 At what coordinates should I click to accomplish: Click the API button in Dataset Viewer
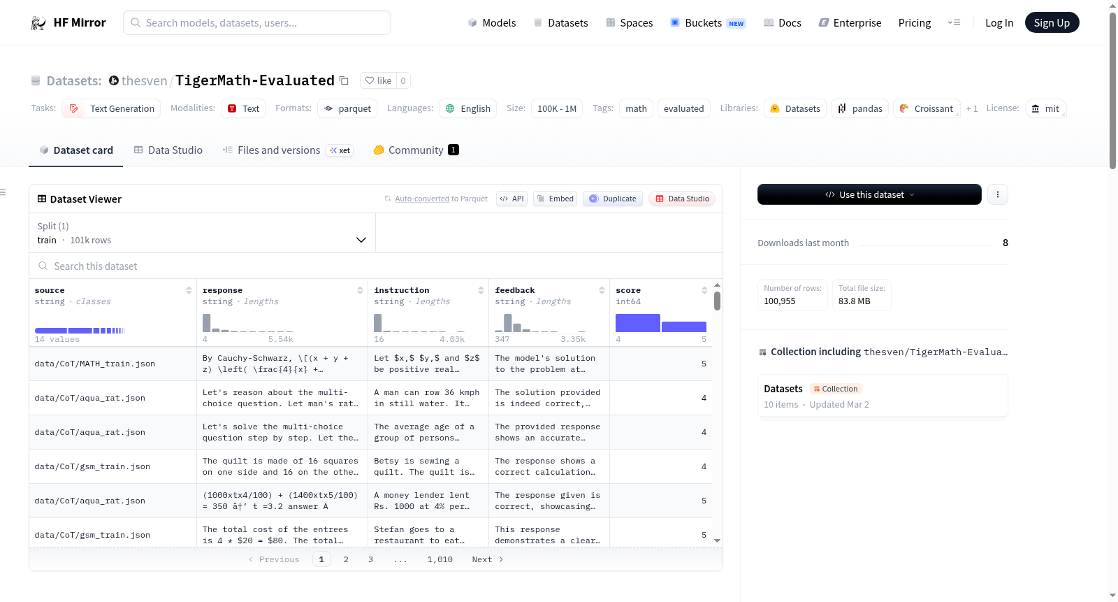(511, 199)
